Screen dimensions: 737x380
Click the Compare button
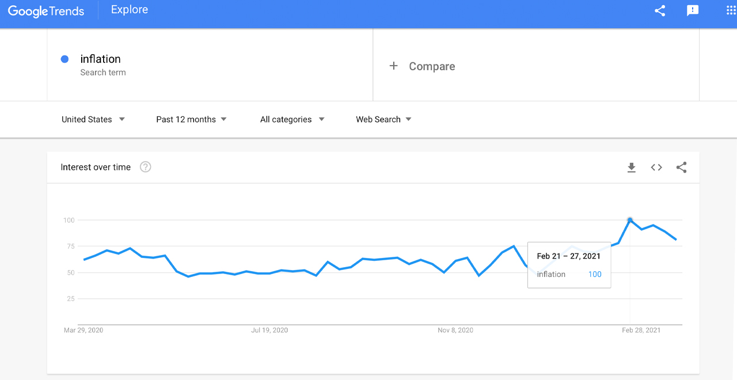(x=432, y=66)
